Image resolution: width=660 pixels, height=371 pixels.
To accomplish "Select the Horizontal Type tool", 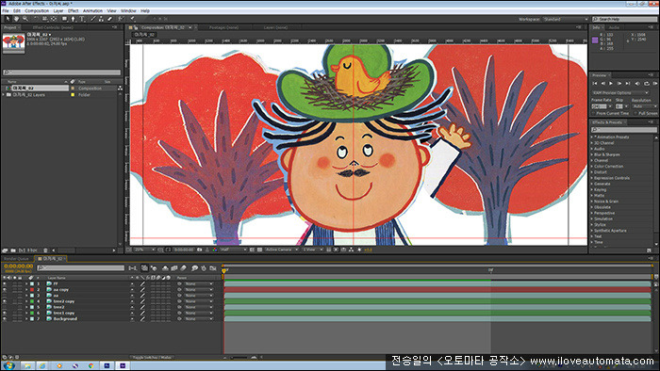I will tap(82, 19).
